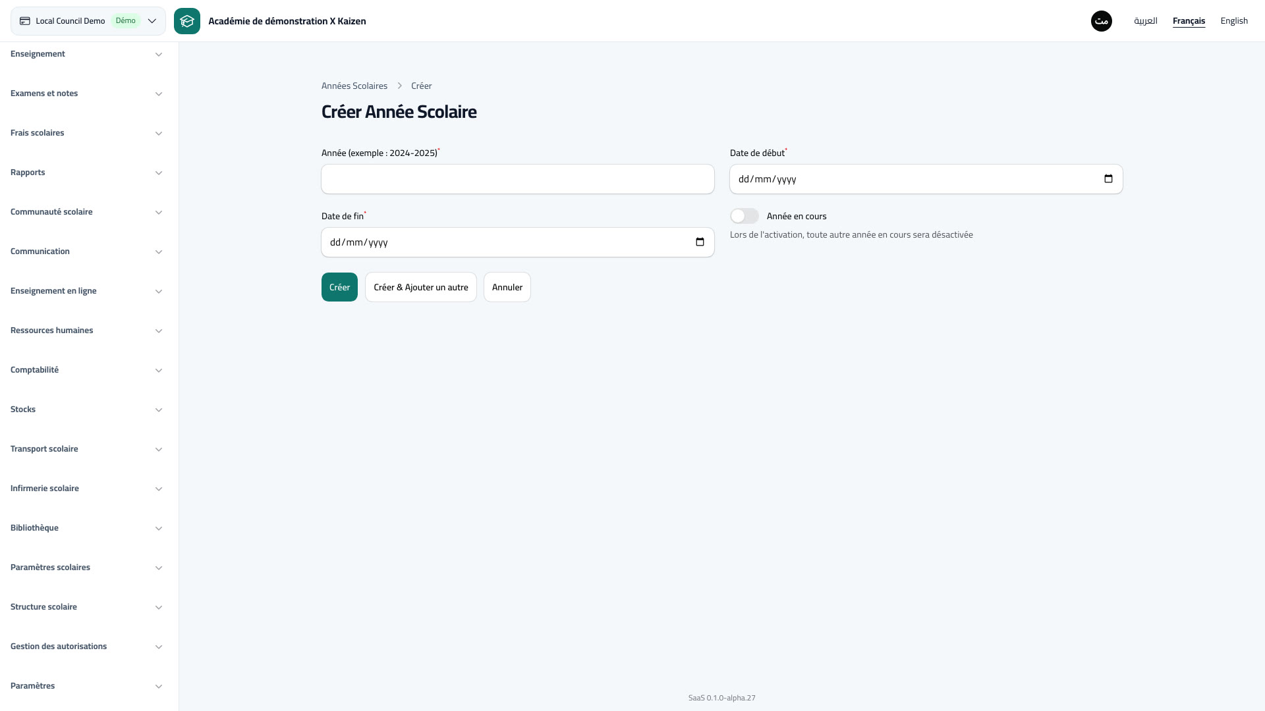Viewport: 1265px width, 711px height.
Task: Switch language to English
Action: click(1234, 21)
